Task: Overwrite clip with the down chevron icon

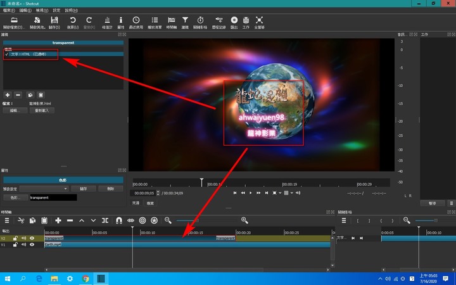Action: click(93, 220)
